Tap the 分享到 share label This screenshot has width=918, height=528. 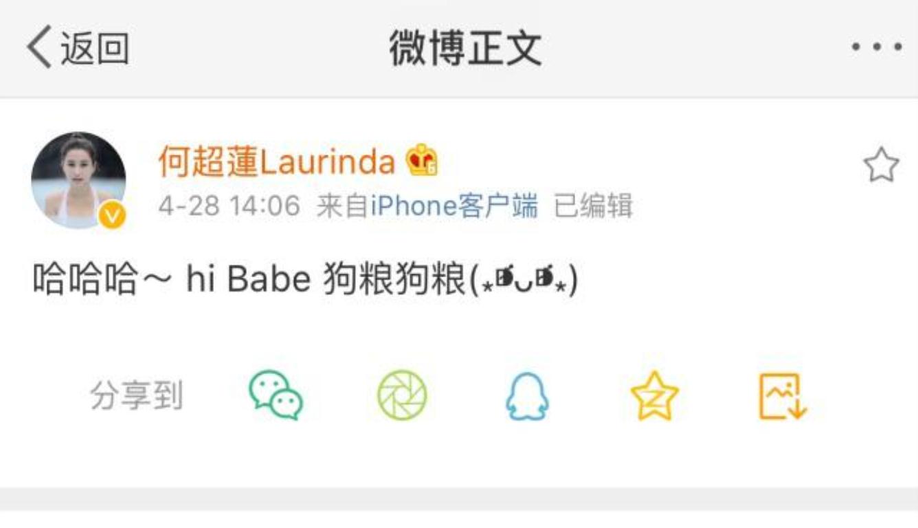pos(136,397)
